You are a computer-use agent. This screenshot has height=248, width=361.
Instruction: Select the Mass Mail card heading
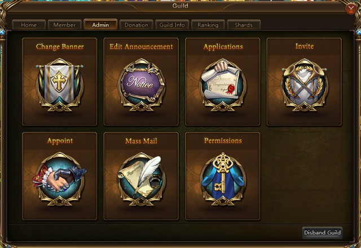point(141,141)
